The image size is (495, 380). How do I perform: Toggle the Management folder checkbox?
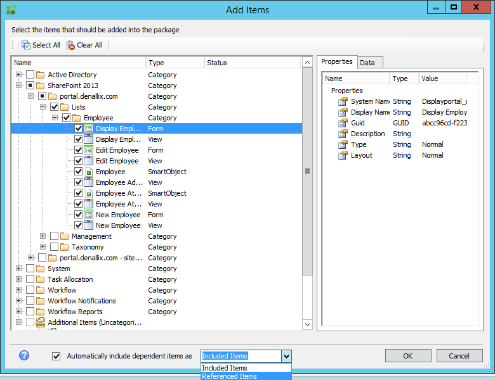[x=54, y=236]
